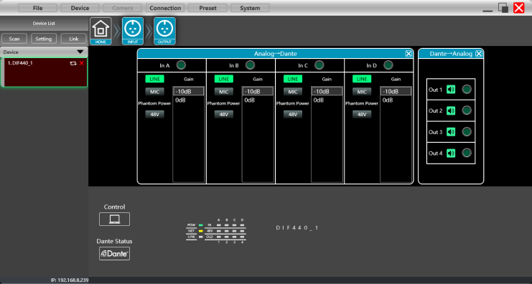Toggle 48V phantom power on In C
Image resolution: width=532 pixels, height=284 pixels.
coord(293,115)
